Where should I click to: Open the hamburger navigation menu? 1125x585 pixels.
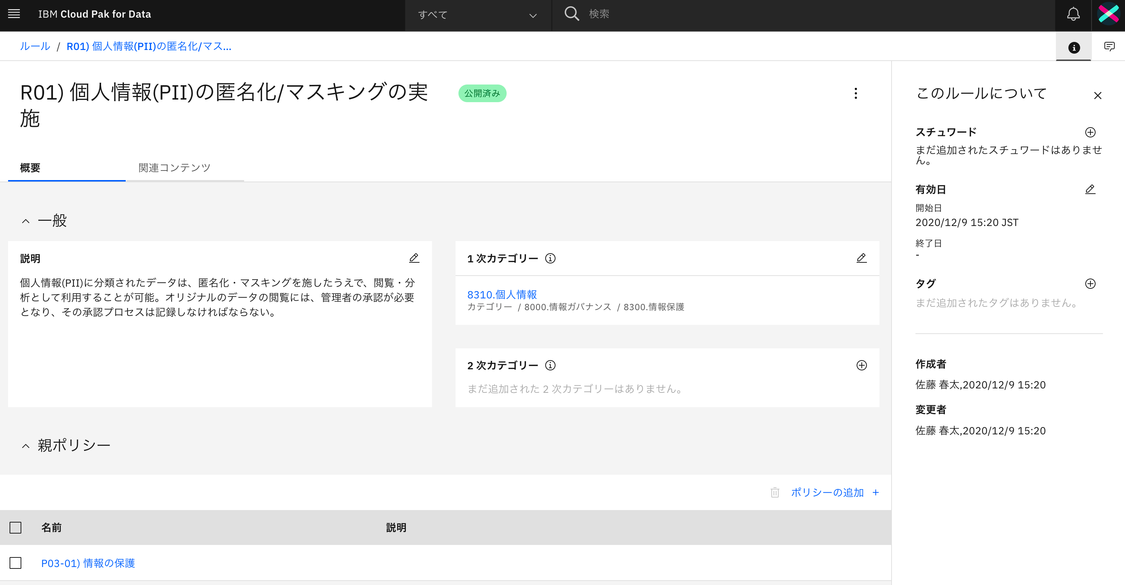(14, 14)
